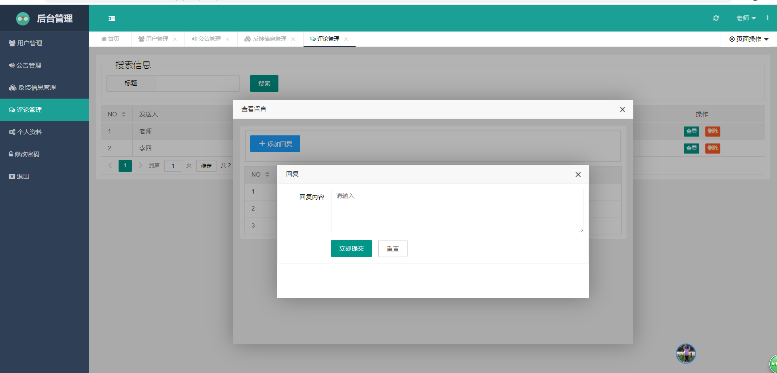
Task: Click the 立即提交 button
Action: coord(351,249)
